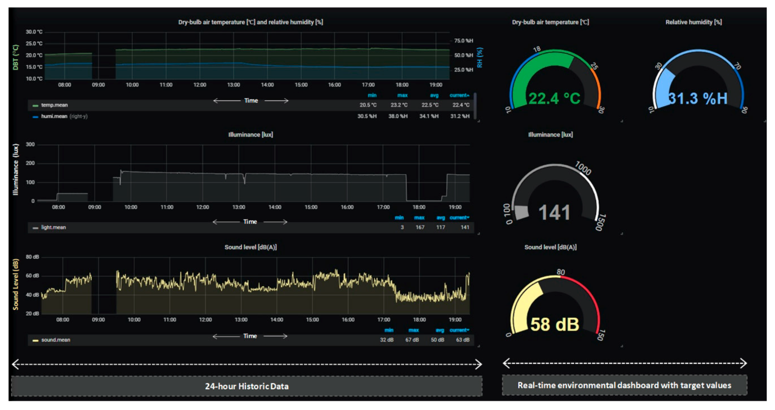This screenshot has height=410, width=775.
Task: Toggle the humi.mean series visibility
Action: point(54,116)
